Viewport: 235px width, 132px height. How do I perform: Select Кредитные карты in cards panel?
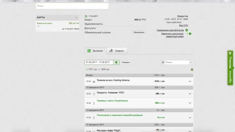coord(44,23)
